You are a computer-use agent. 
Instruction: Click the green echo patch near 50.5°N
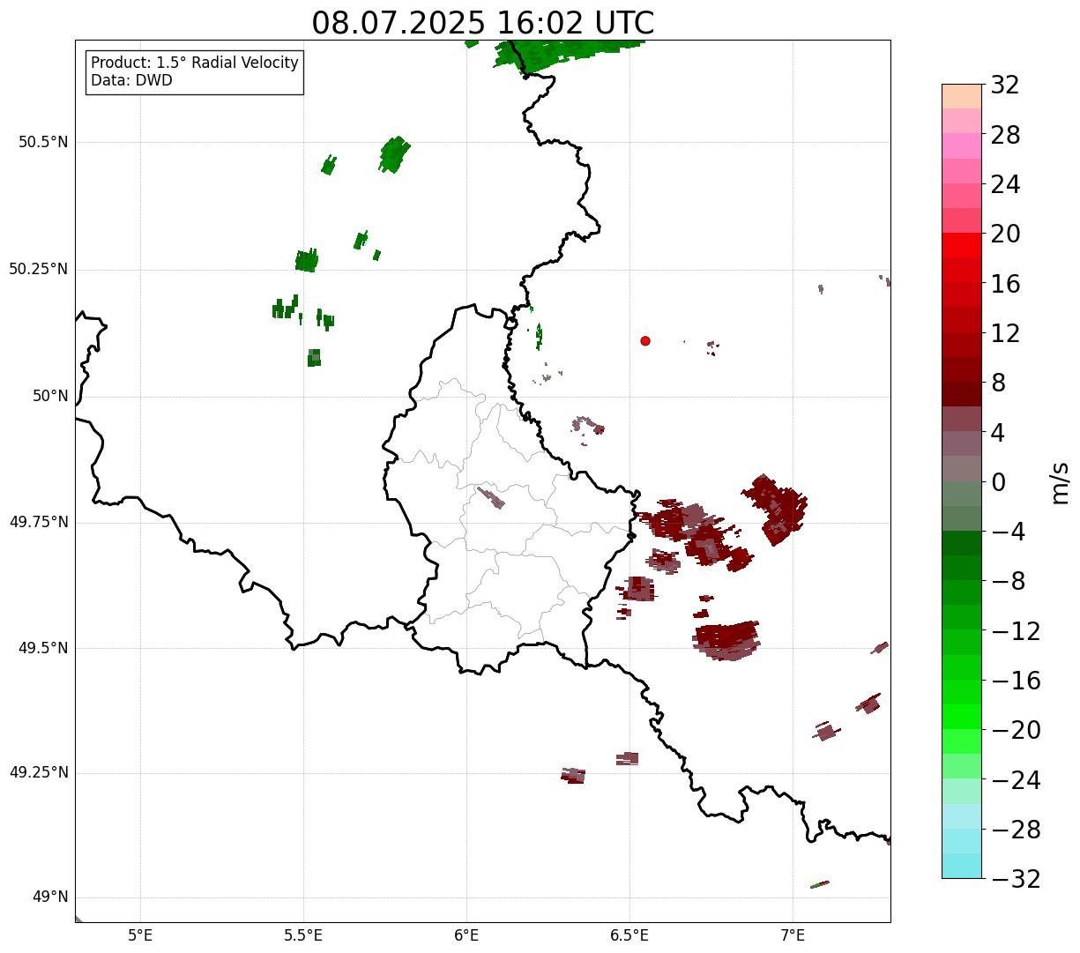[395, 154]
